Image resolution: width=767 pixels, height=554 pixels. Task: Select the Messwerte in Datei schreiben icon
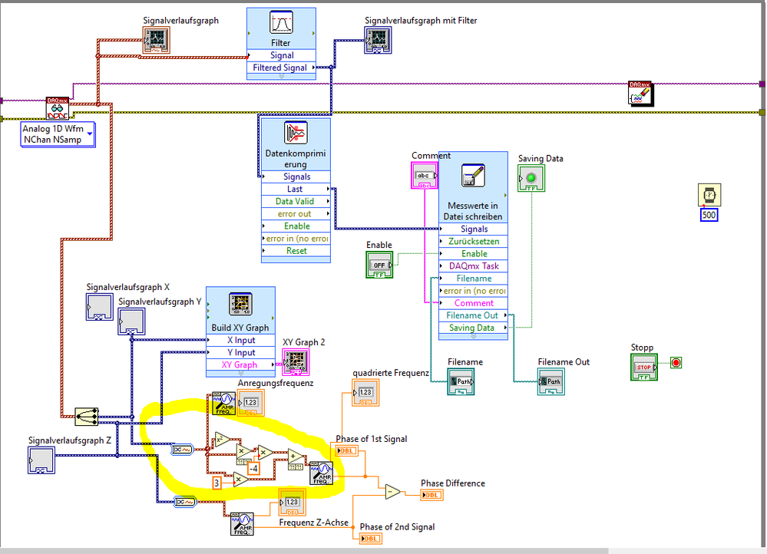472,177
